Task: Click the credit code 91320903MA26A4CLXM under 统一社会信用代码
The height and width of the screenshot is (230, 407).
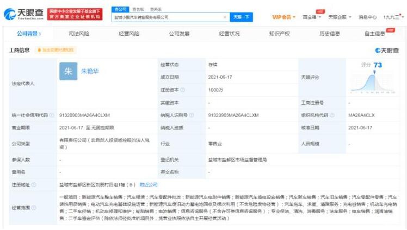Action: pyautogui.click(x=84, y=115)
